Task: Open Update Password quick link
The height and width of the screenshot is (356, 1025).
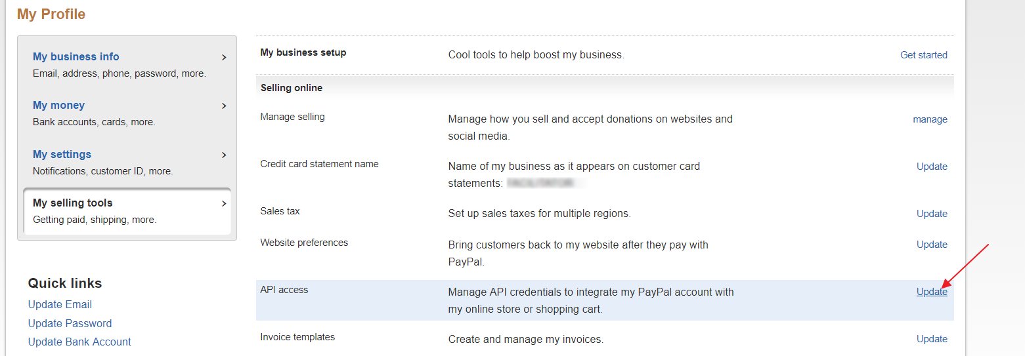Action: (70, 323)
